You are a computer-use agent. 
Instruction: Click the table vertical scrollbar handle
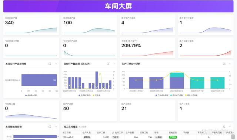[x=233, y=137]
